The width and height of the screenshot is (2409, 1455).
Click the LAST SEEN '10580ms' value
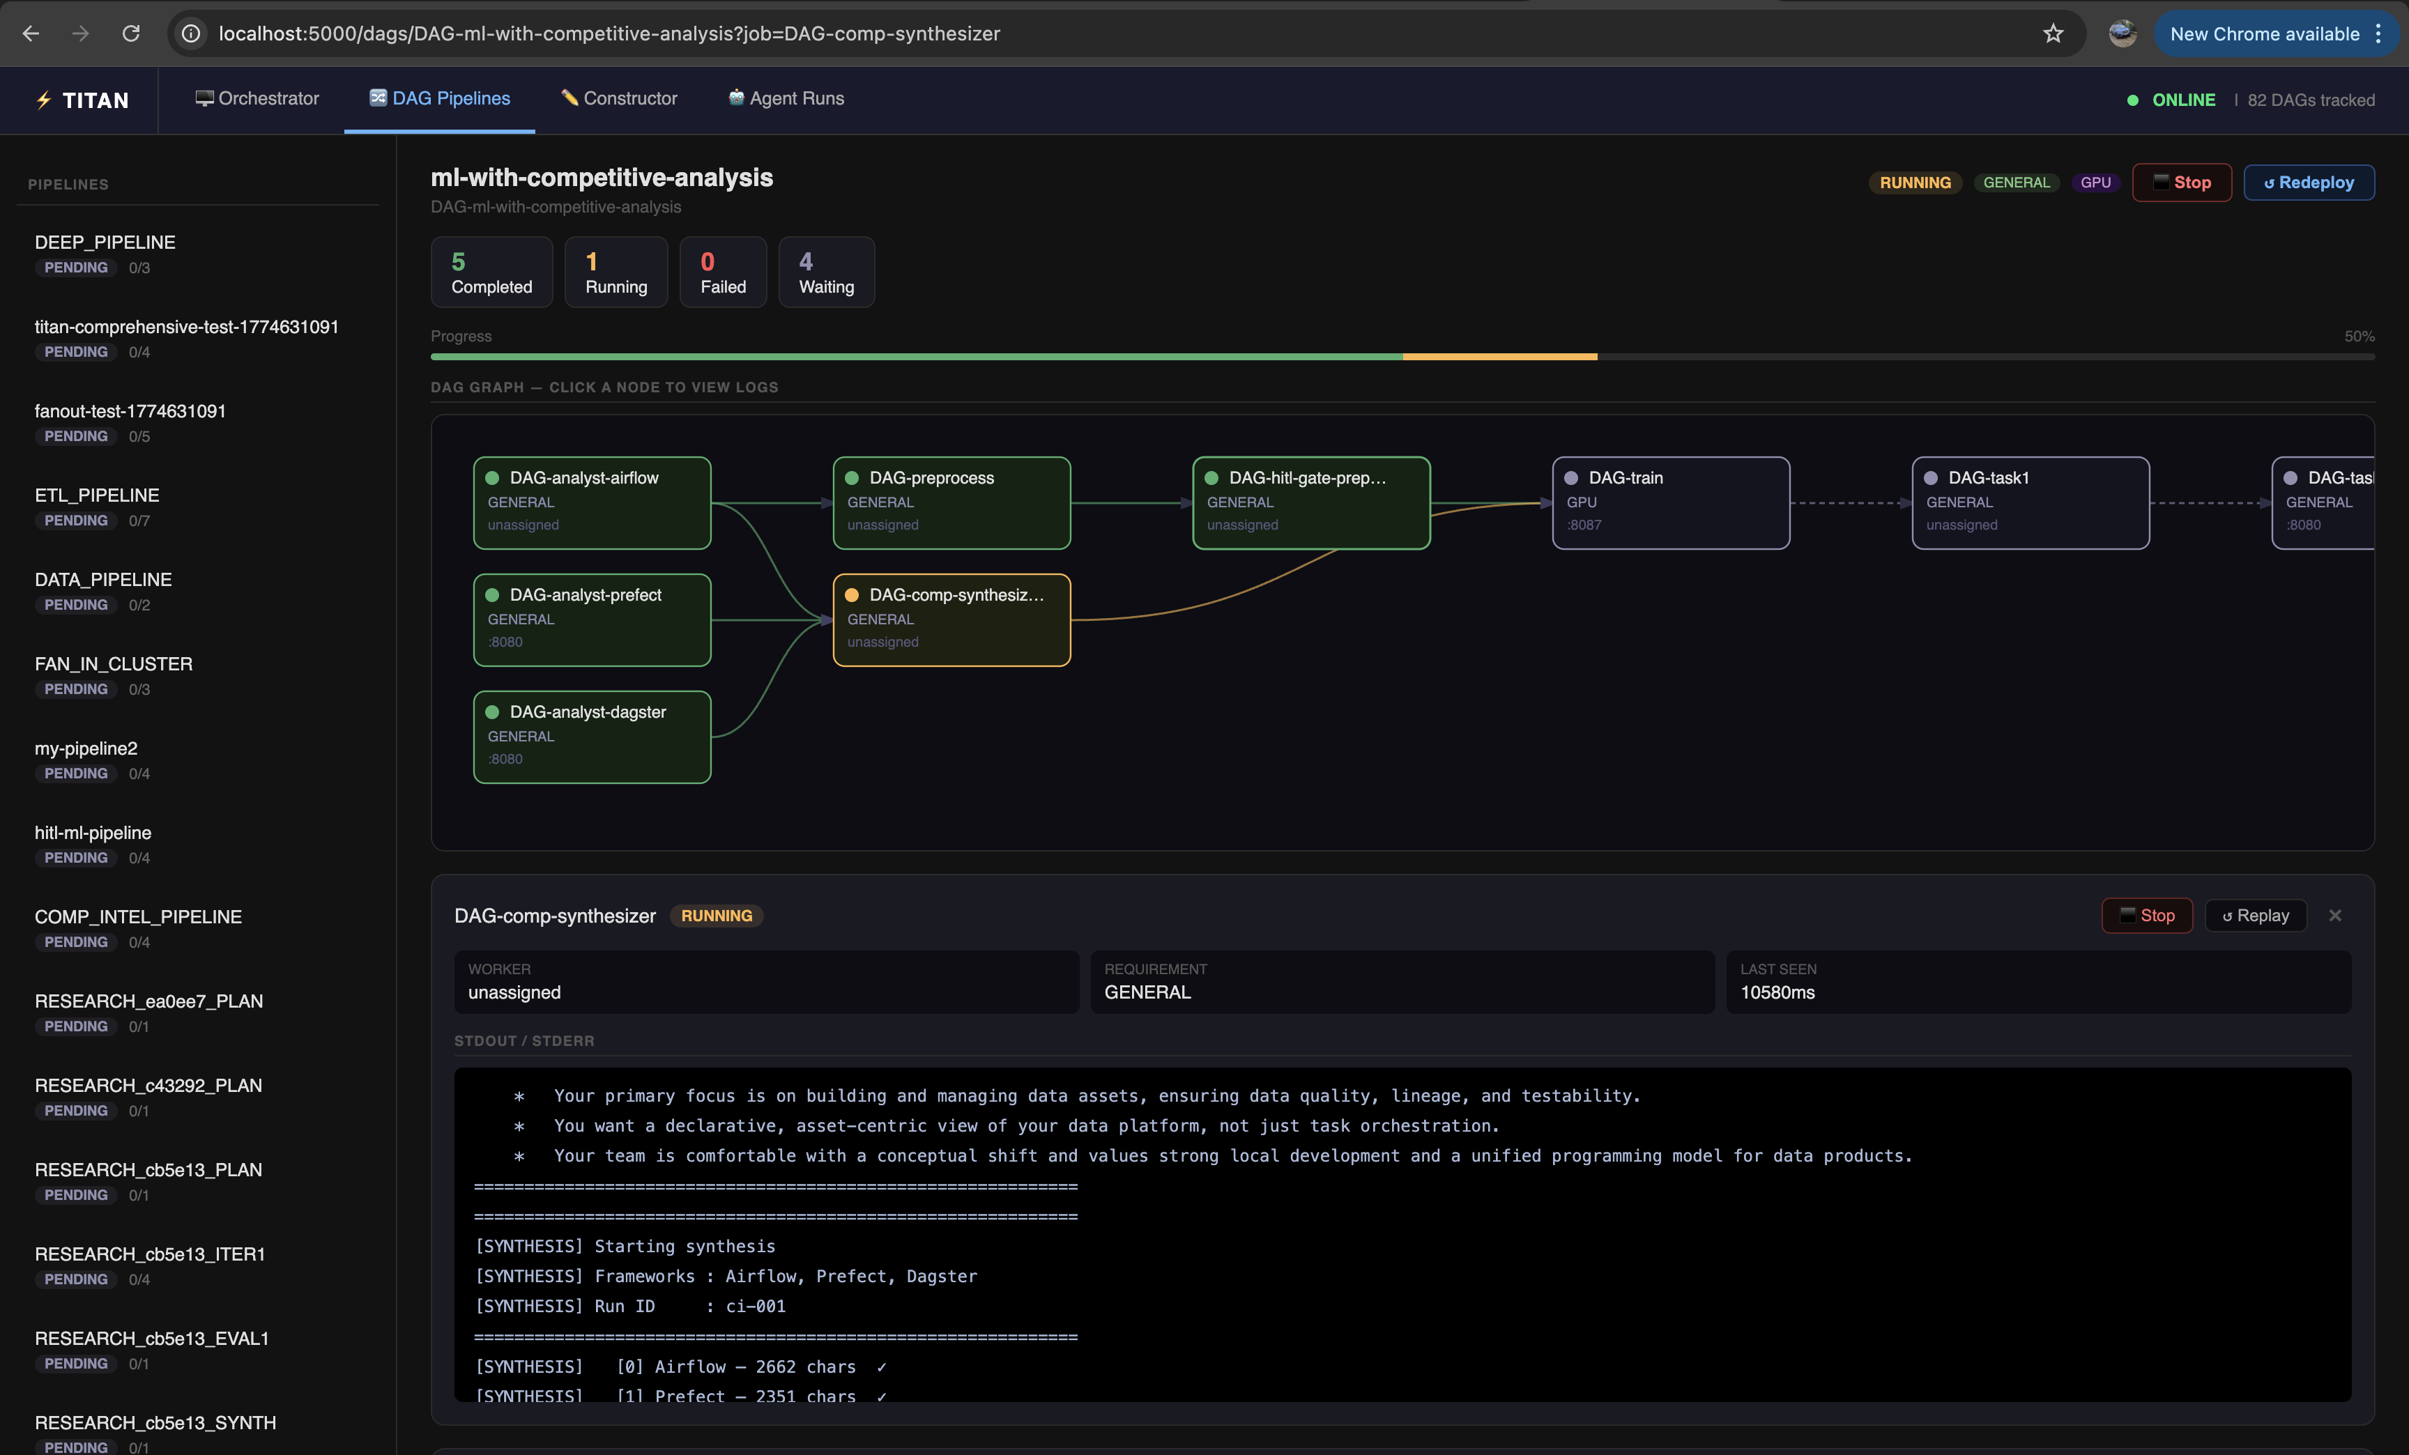point(1777,992)
